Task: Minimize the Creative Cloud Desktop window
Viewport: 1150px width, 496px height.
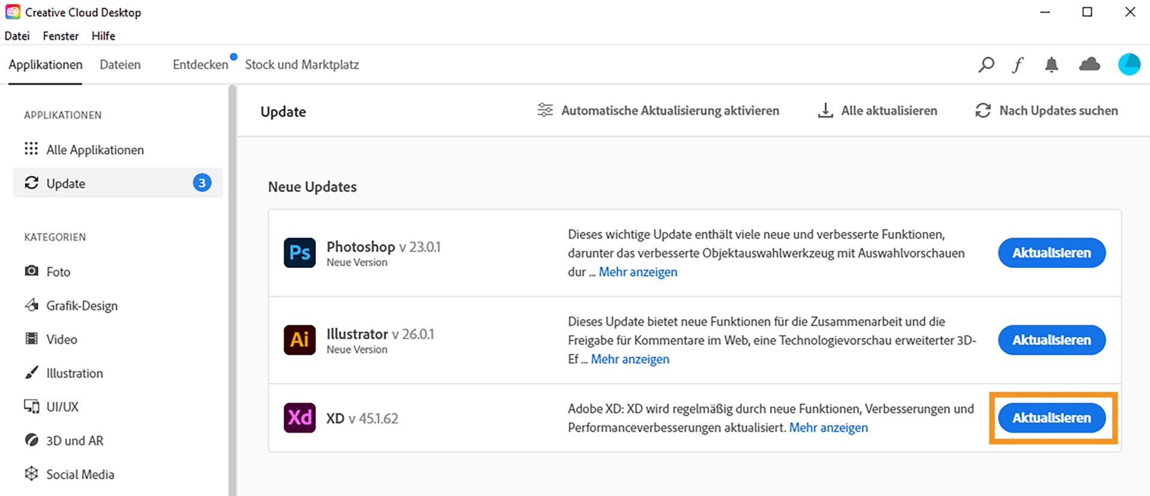Action: tap(1045, 12)
